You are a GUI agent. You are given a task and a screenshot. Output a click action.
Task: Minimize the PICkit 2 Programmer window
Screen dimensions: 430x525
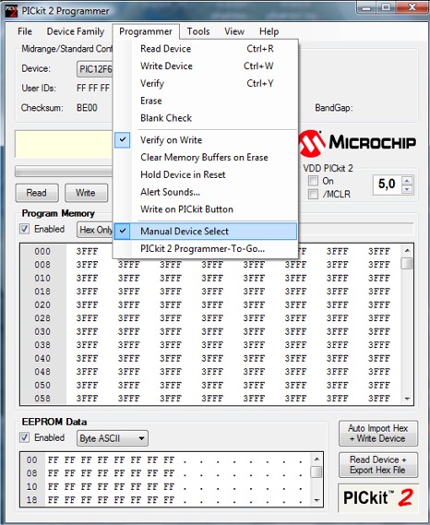[x=366, y=8]
